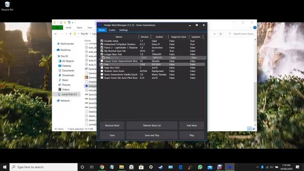
Task: Refresh the File Explorer folder view
Action: tap(220, 34)
